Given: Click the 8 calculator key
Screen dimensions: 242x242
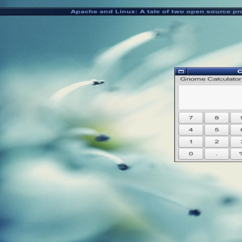Looking at the screenshot, I should click(217, 118).
